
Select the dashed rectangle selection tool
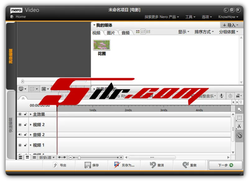[239, 118]
